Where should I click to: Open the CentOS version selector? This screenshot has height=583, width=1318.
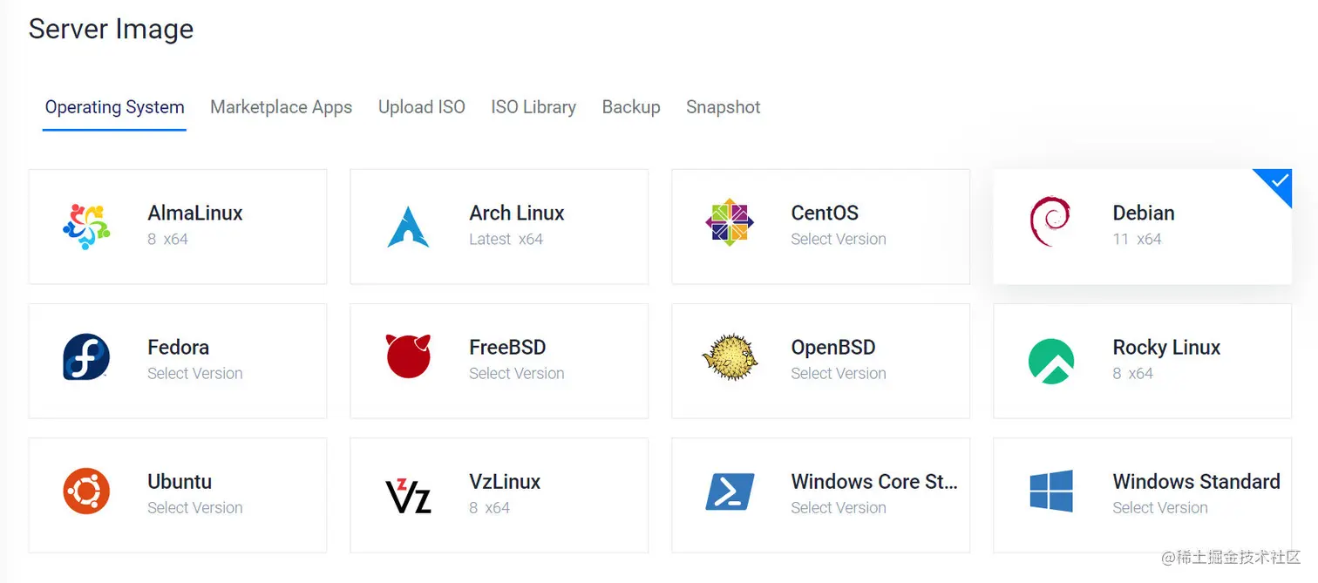coord(839,239)
